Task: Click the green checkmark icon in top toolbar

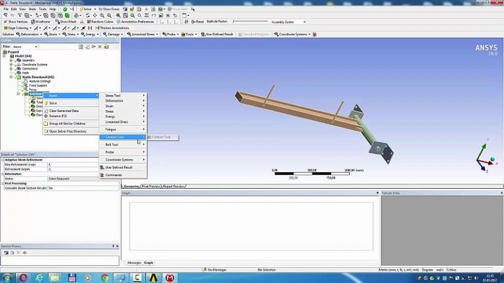Action: 65,9
